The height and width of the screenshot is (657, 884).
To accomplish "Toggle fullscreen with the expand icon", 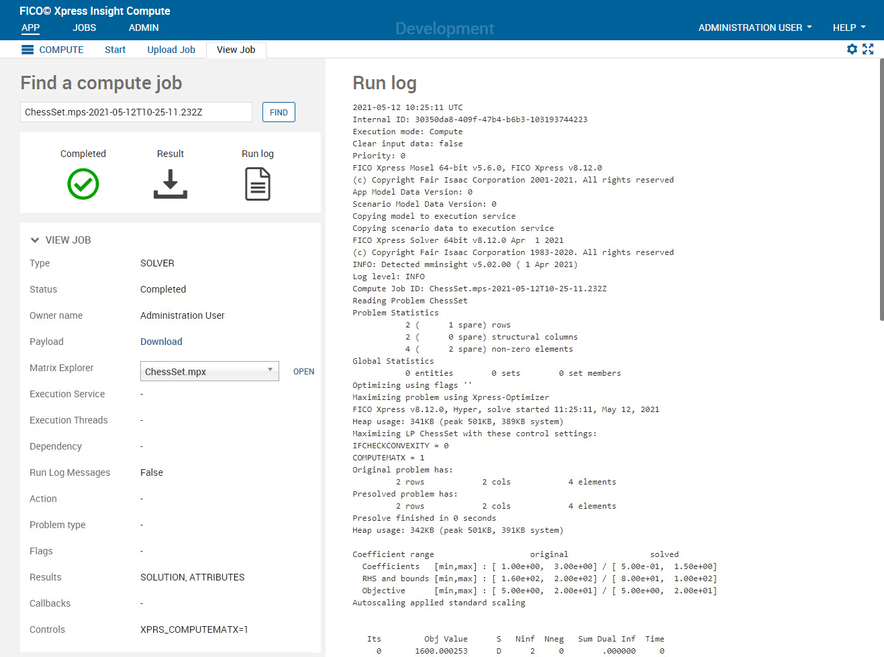I will [x=868, y=49].
